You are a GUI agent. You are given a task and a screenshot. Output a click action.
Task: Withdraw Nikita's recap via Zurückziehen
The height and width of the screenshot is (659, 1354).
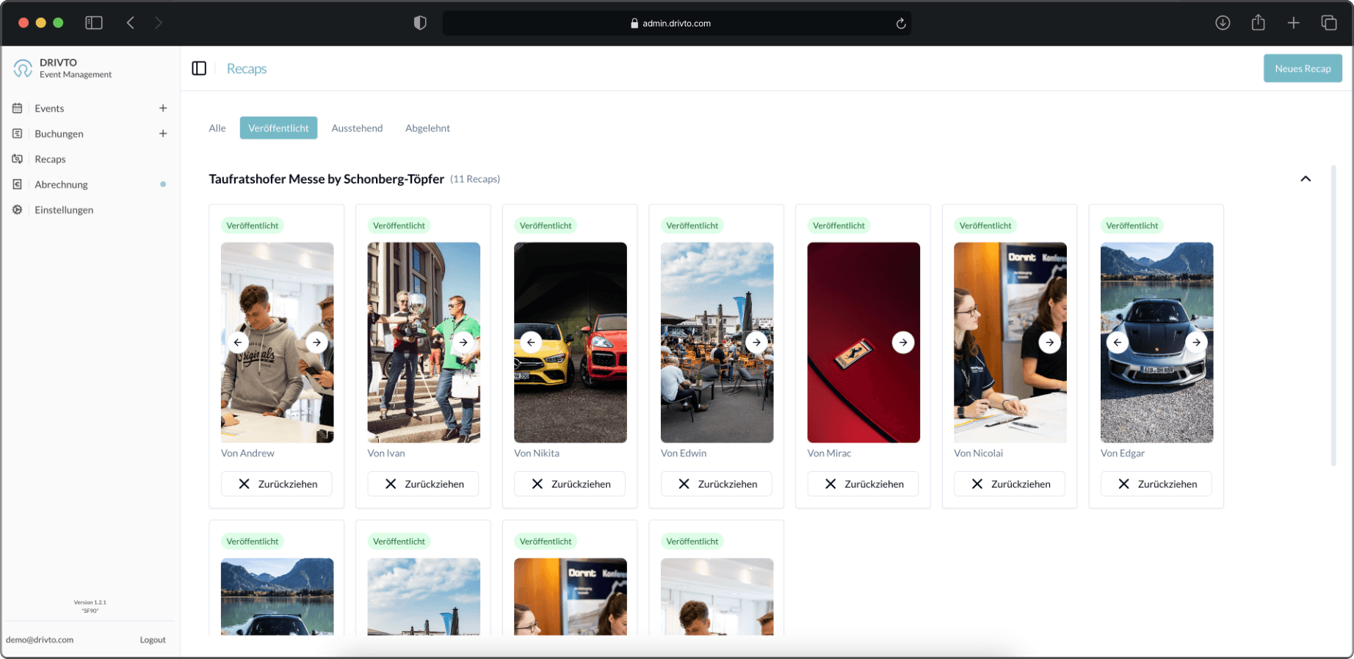tap(570, 484)
